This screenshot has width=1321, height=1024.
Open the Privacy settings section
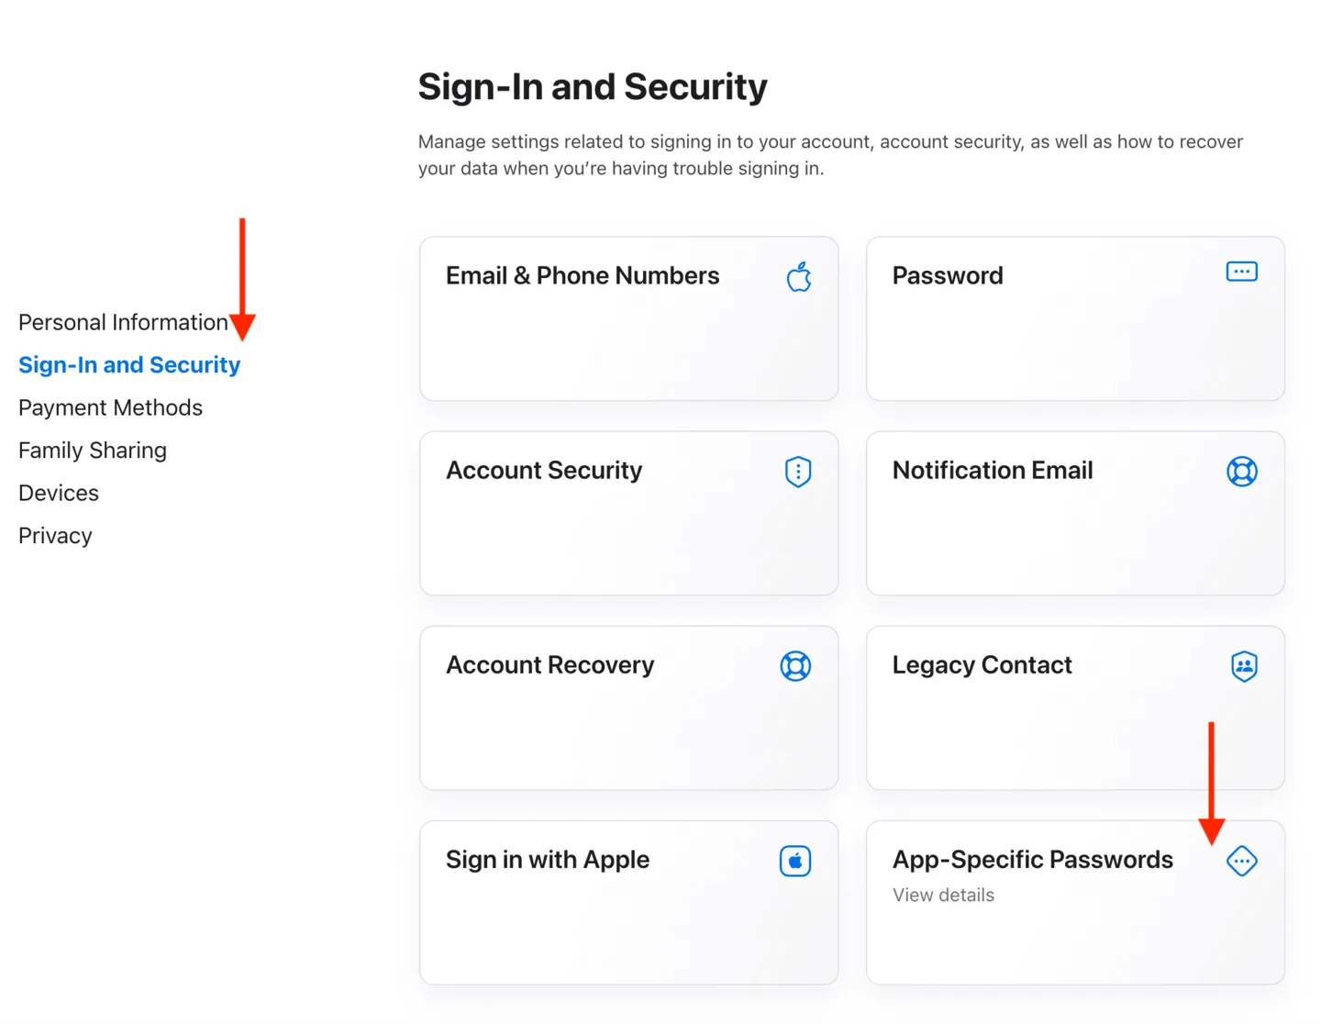point(54,535)
